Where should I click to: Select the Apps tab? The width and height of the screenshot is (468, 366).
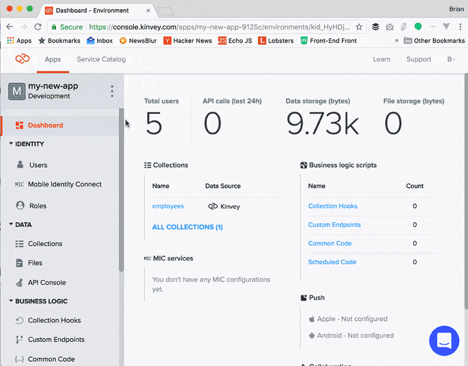53,59
